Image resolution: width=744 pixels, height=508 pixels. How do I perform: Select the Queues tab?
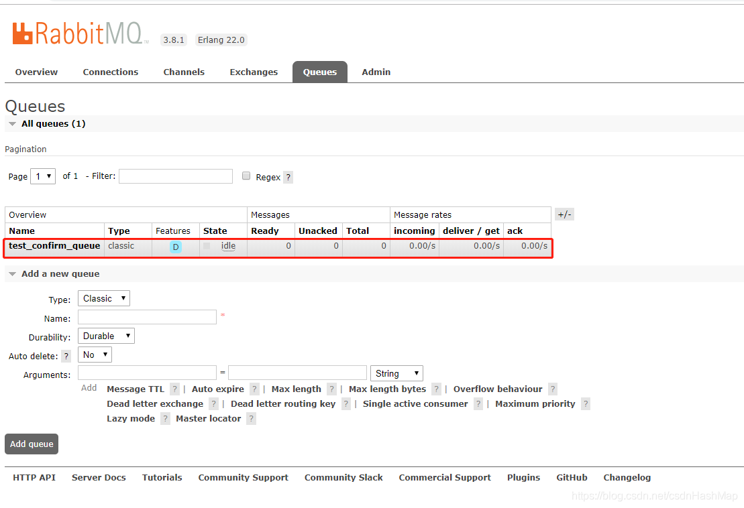tap(320, 72)
